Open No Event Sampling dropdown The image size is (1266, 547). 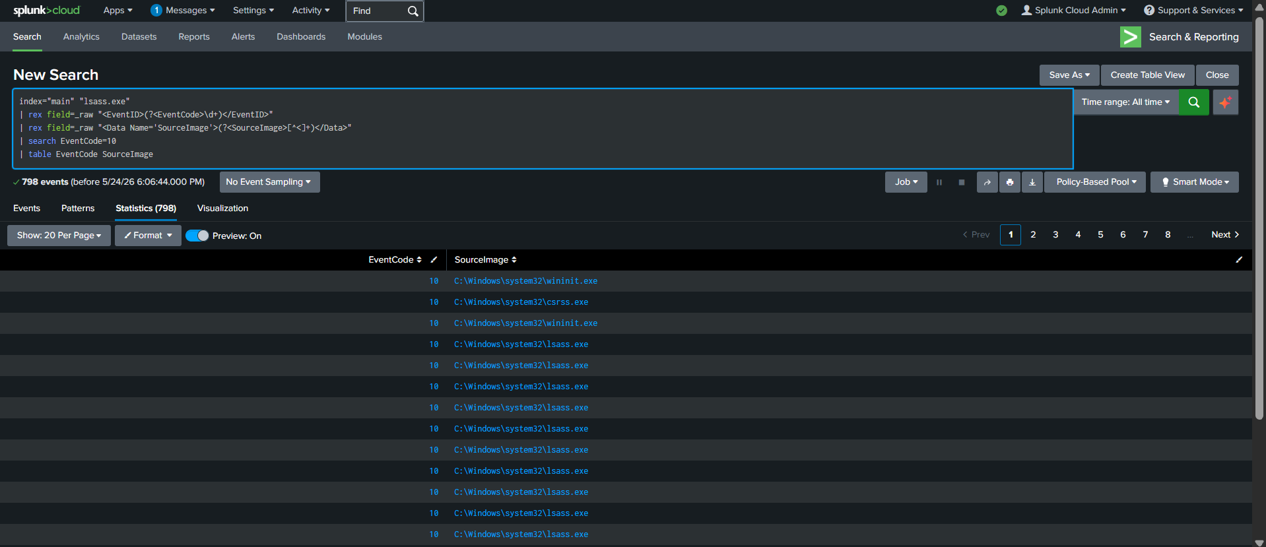click(x=269, y=182)
